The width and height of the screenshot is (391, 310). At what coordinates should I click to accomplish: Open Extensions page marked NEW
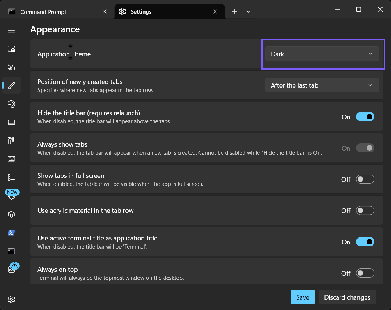pos(12,195)
